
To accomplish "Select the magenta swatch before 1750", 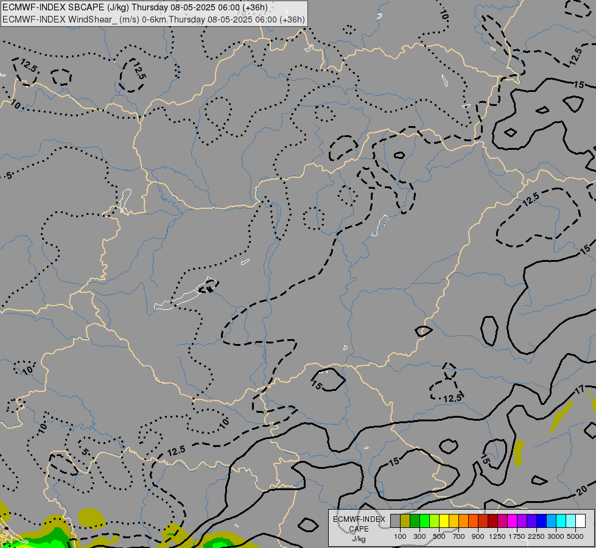I will [512, 521].
